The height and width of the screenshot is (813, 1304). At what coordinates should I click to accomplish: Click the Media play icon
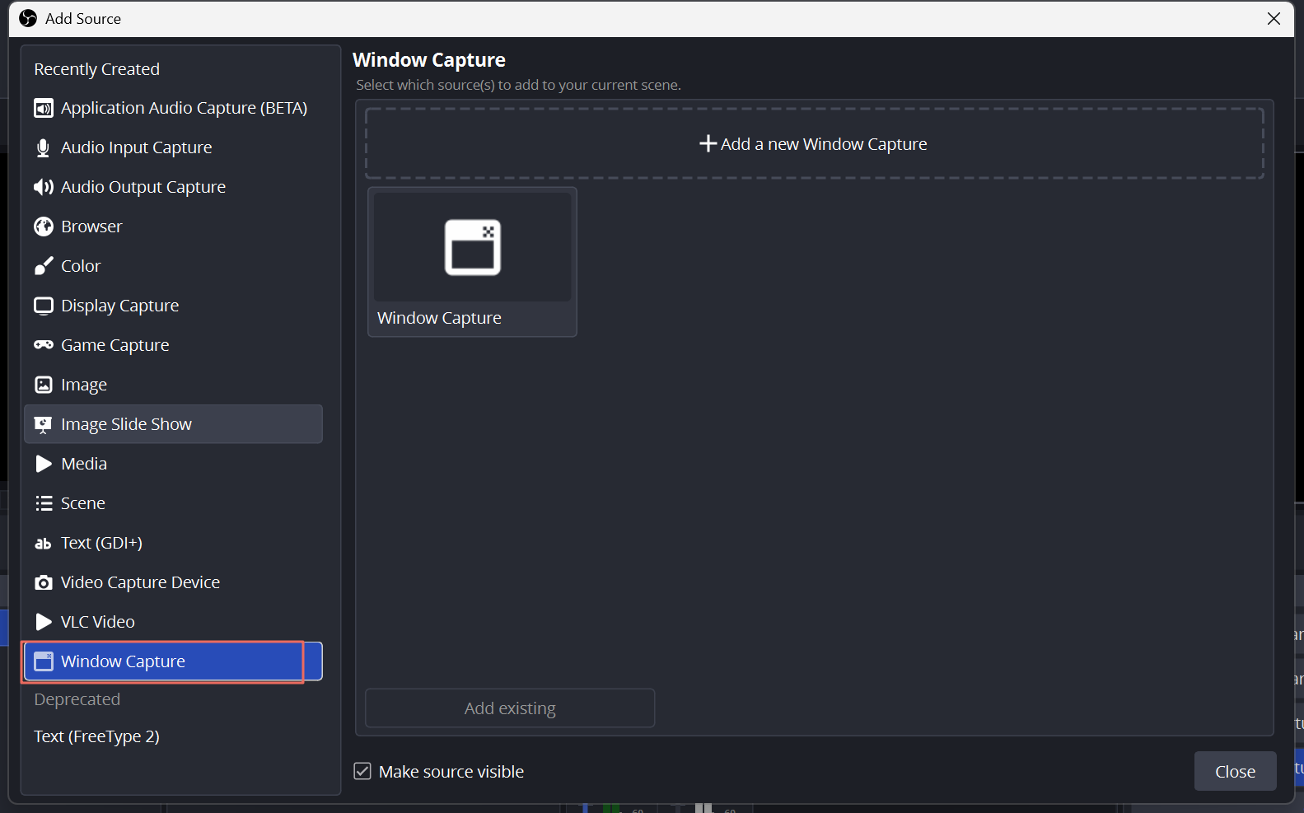coord(44,464)
